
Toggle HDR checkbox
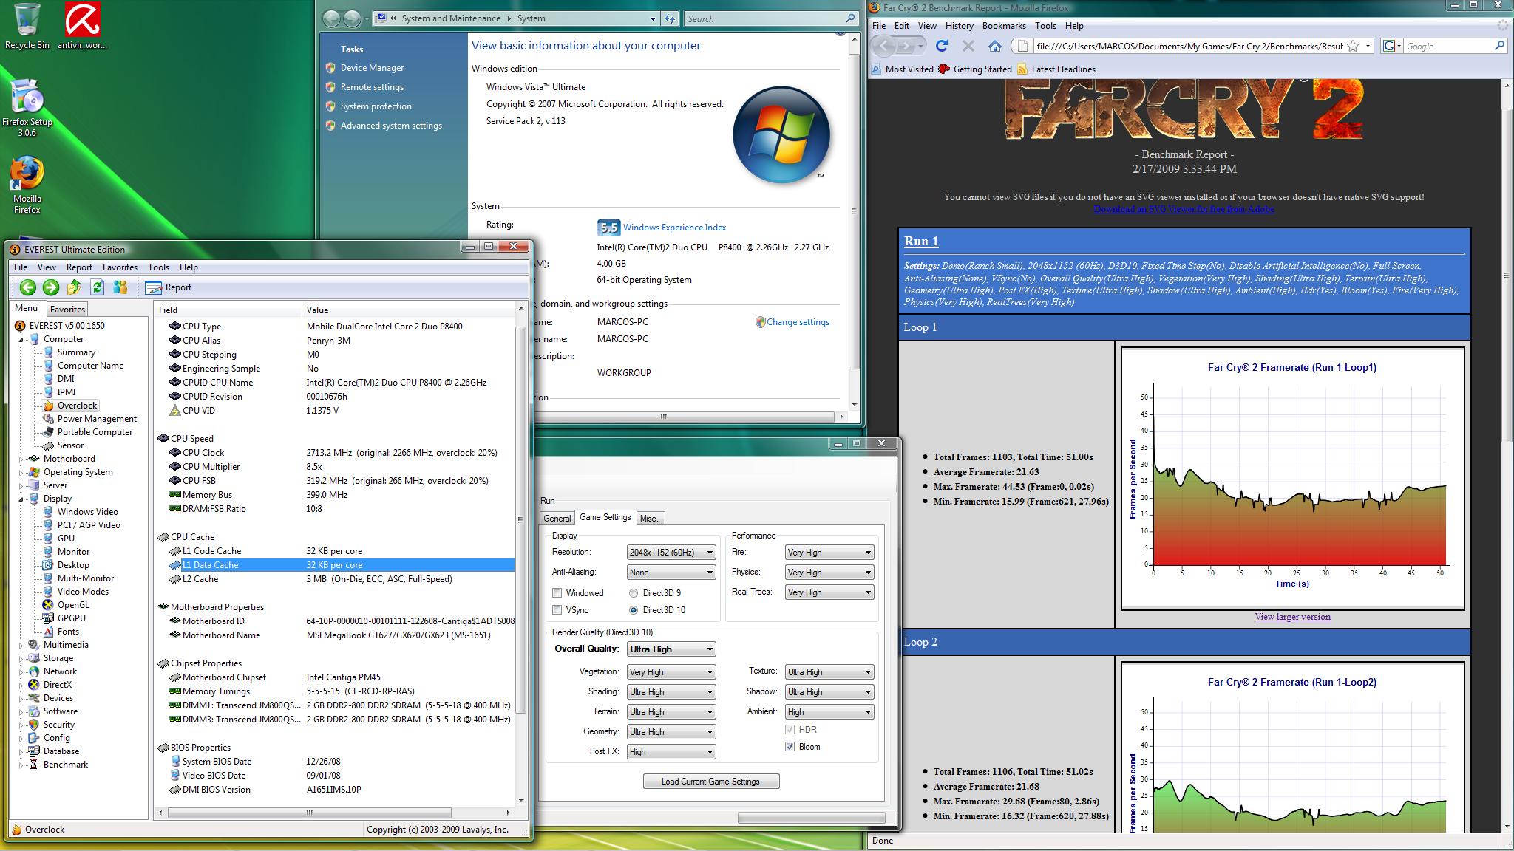click(790, 730)
